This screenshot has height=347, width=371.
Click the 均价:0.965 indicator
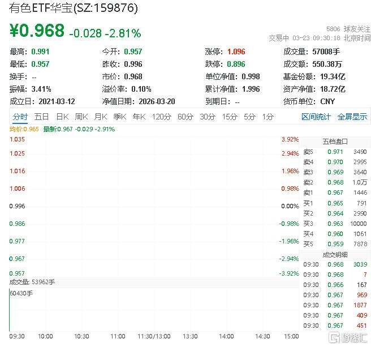click(24, 129)
